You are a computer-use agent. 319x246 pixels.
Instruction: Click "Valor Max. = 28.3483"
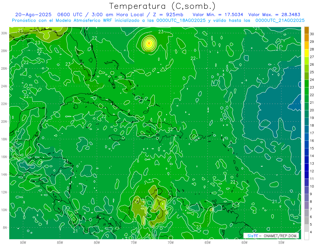[275, 15]
